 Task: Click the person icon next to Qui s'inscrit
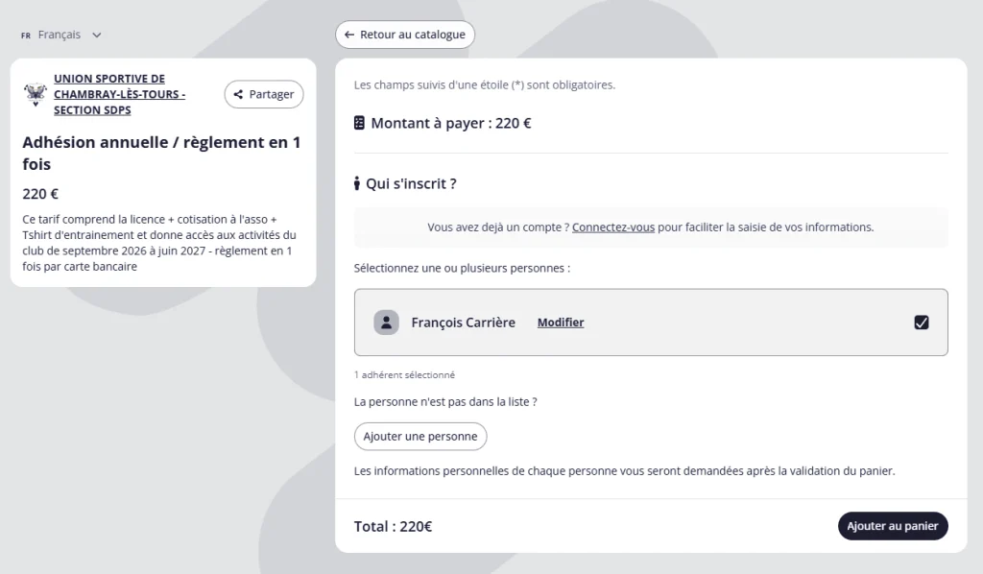point(357,183)
